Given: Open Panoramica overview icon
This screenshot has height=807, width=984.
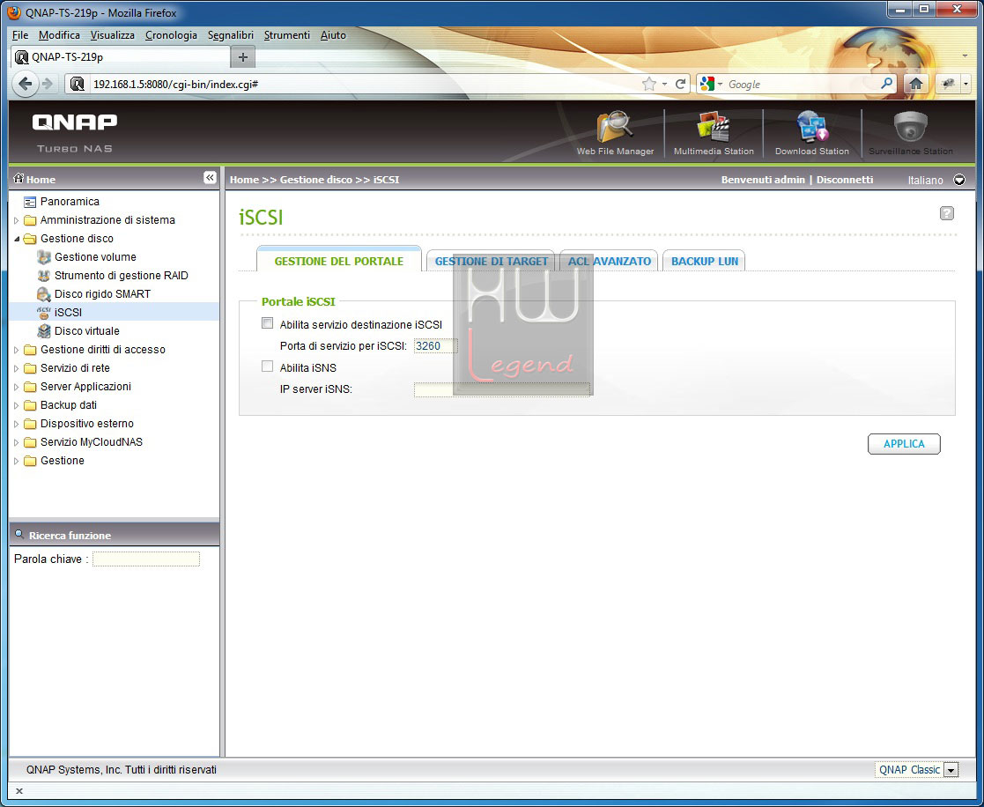Looking at the screenshot, I should [x=29, y=202].
